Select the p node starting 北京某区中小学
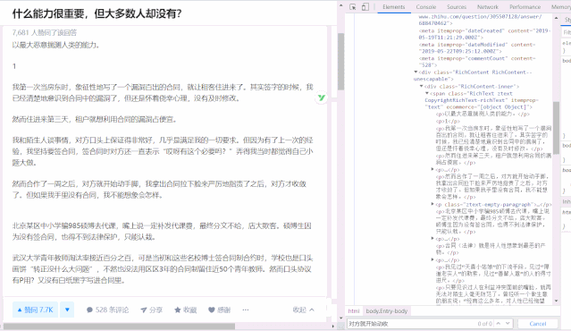This screenshot has height=331, width=571. pyautogui.click(x=493, y=221)
